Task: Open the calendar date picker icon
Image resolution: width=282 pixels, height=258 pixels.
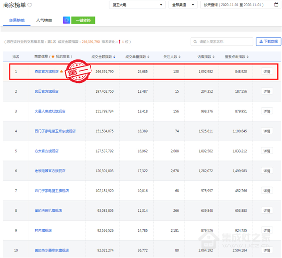Action: point(276,5)
